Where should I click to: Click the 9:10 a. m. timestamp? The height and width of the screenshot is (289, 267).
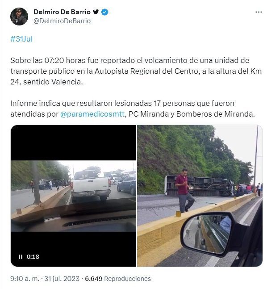tap(25, 278)
